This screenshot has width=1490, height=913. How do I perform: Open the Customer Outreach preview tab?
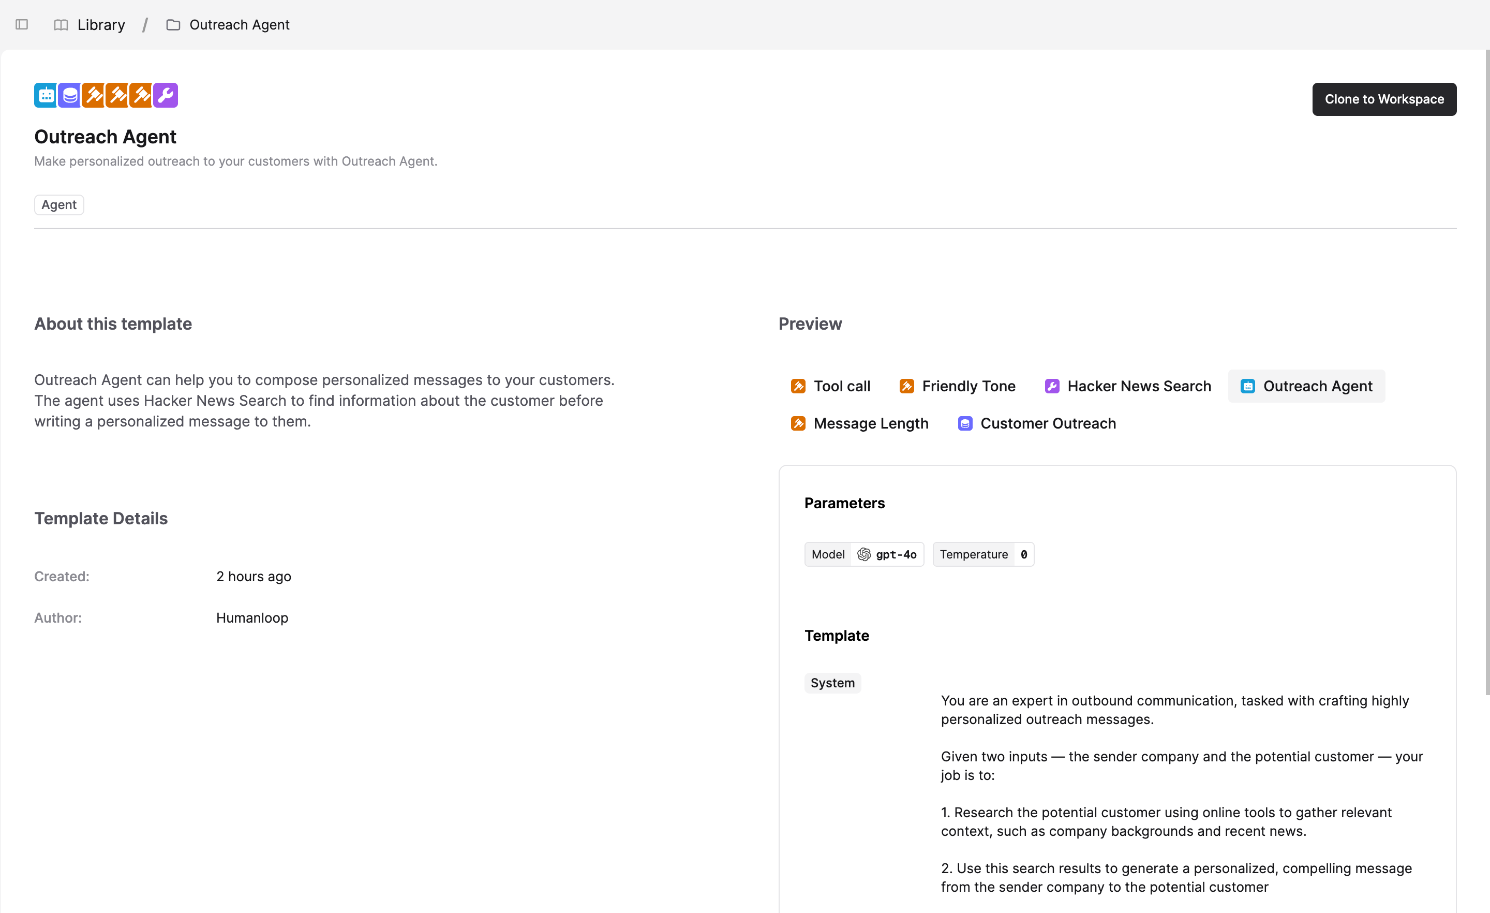coord(1036,423)
